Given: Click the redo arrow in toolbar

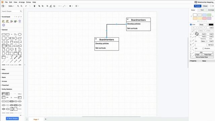Looking at the screenshot, I should click(x=30, y=6).
